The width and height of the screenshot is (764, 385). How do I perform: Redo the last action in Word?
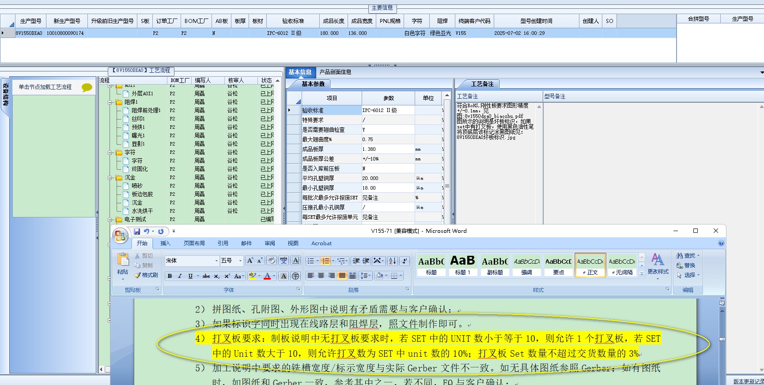(x=161, y=231)
